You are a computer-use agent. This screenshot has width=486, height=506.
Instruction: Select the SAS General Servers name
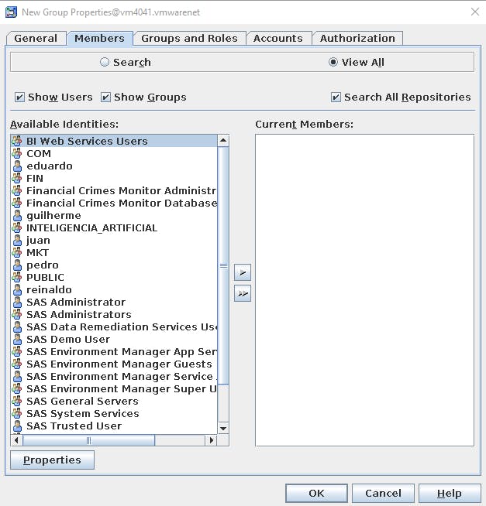(x=82, y=401)
